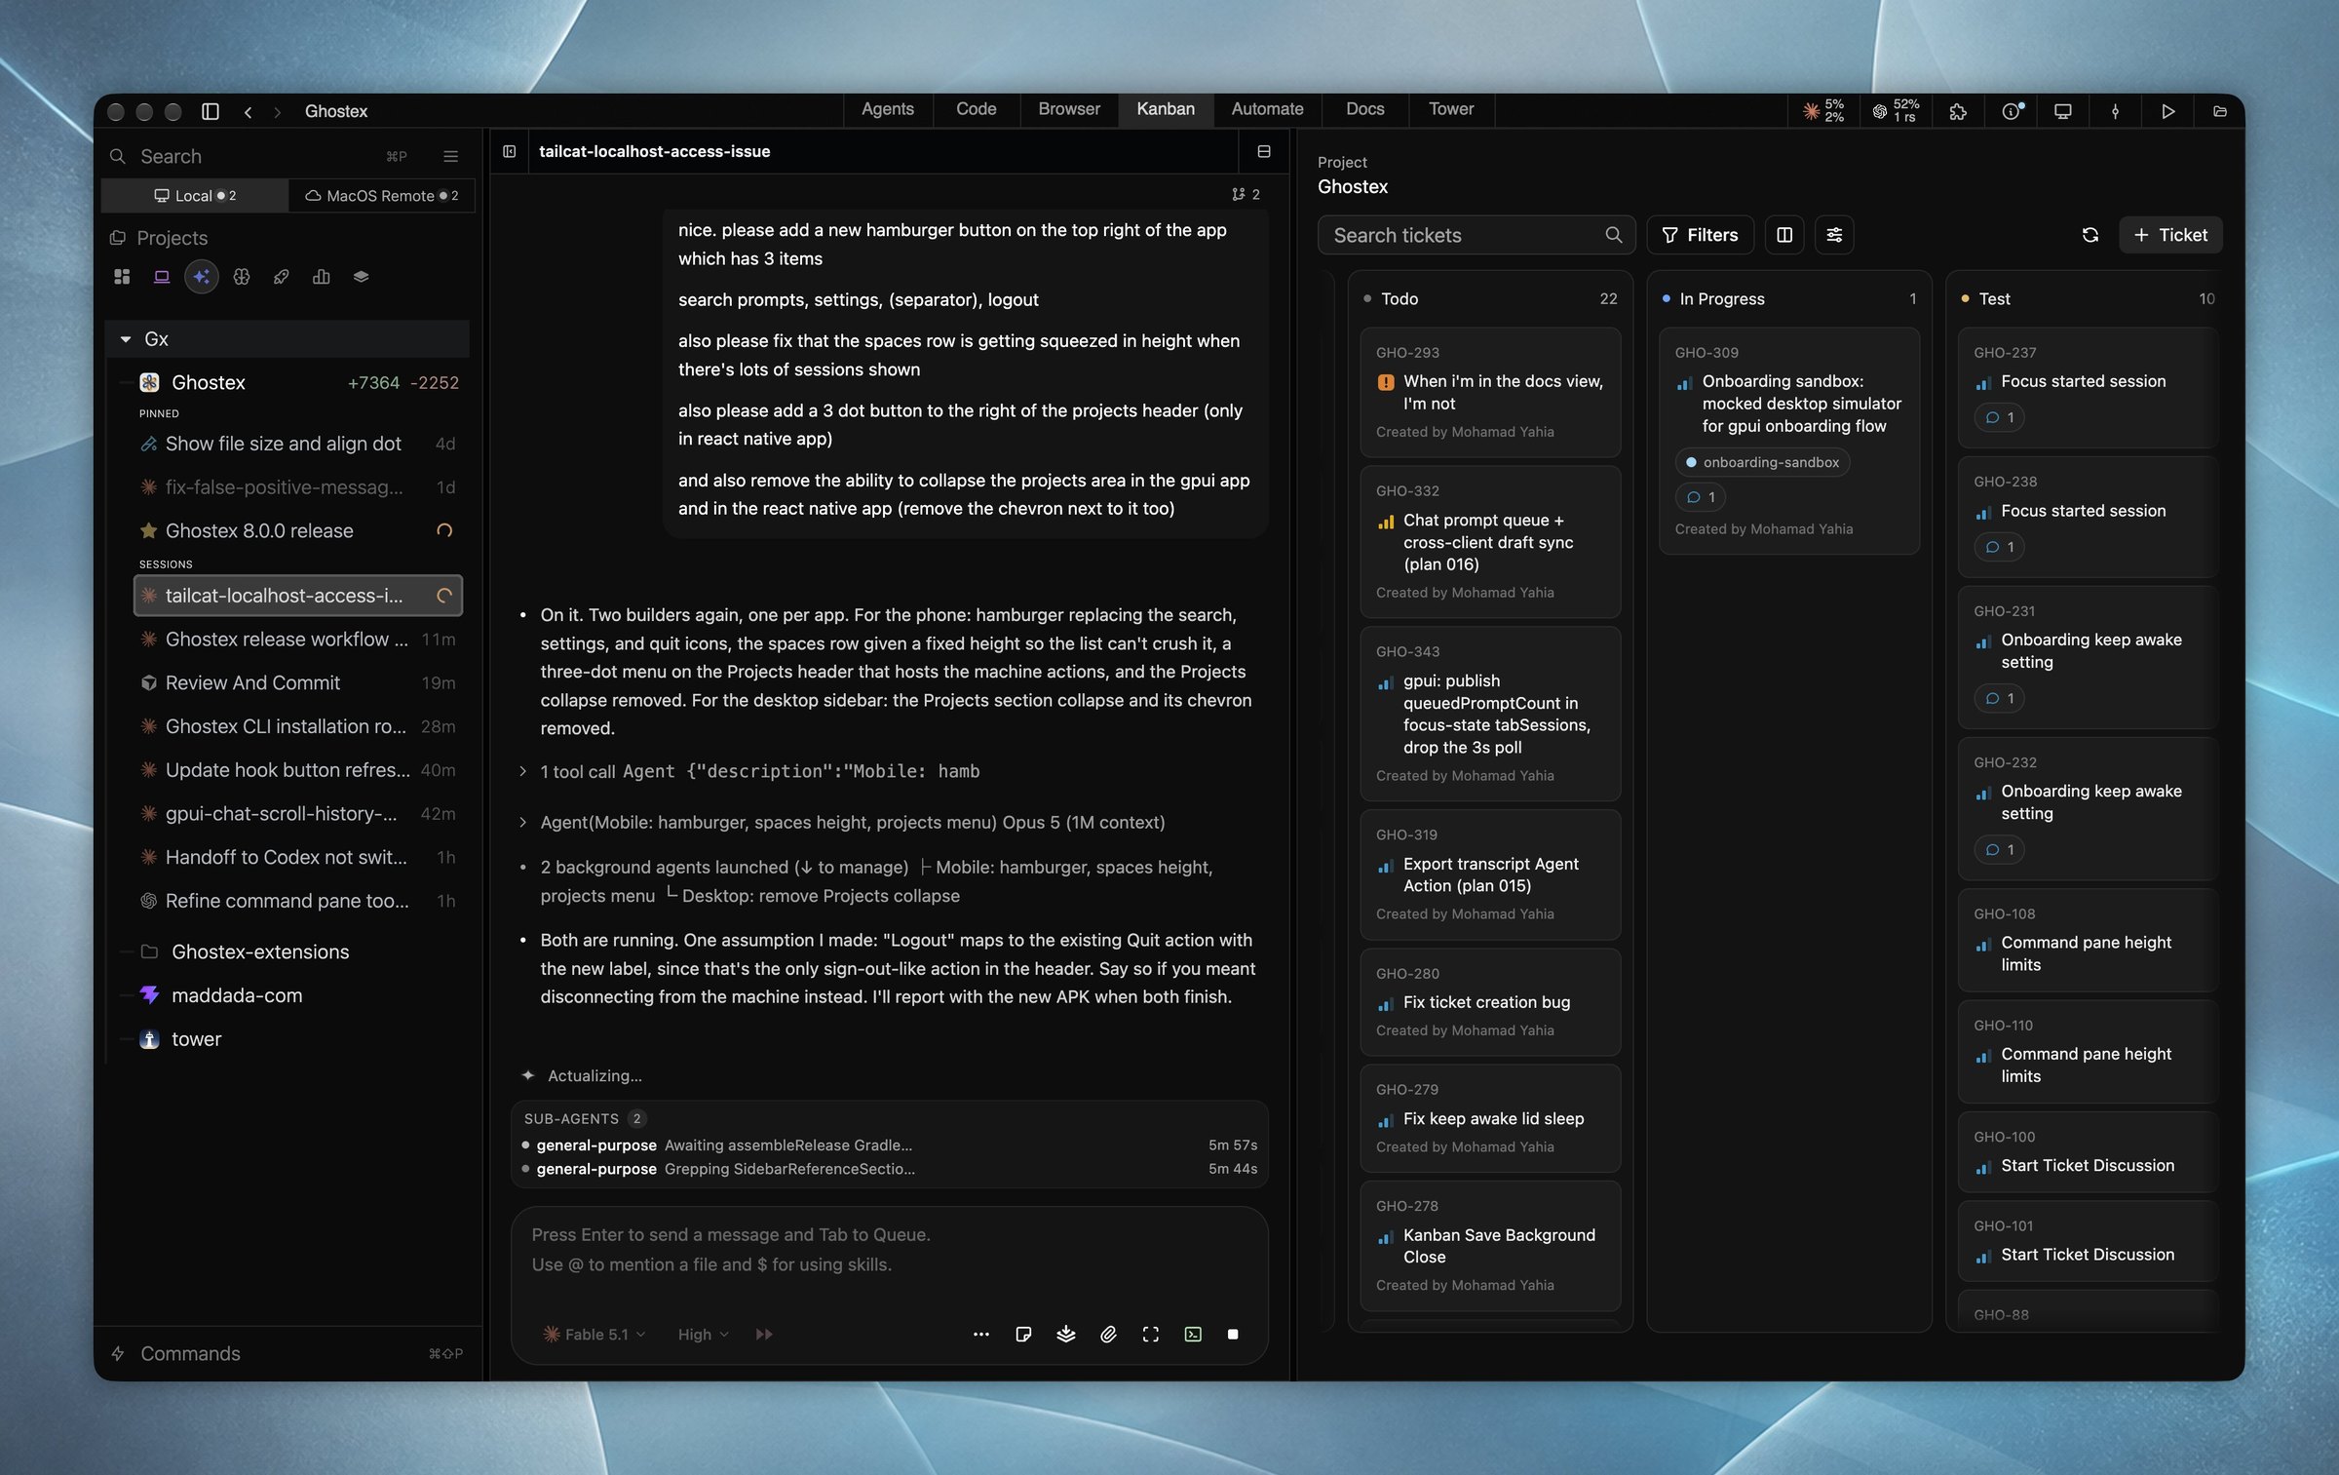Go back with the left chevron arrow
Screen dimensions: 2339x1475
pyautogui.click(x=249, y=112)
